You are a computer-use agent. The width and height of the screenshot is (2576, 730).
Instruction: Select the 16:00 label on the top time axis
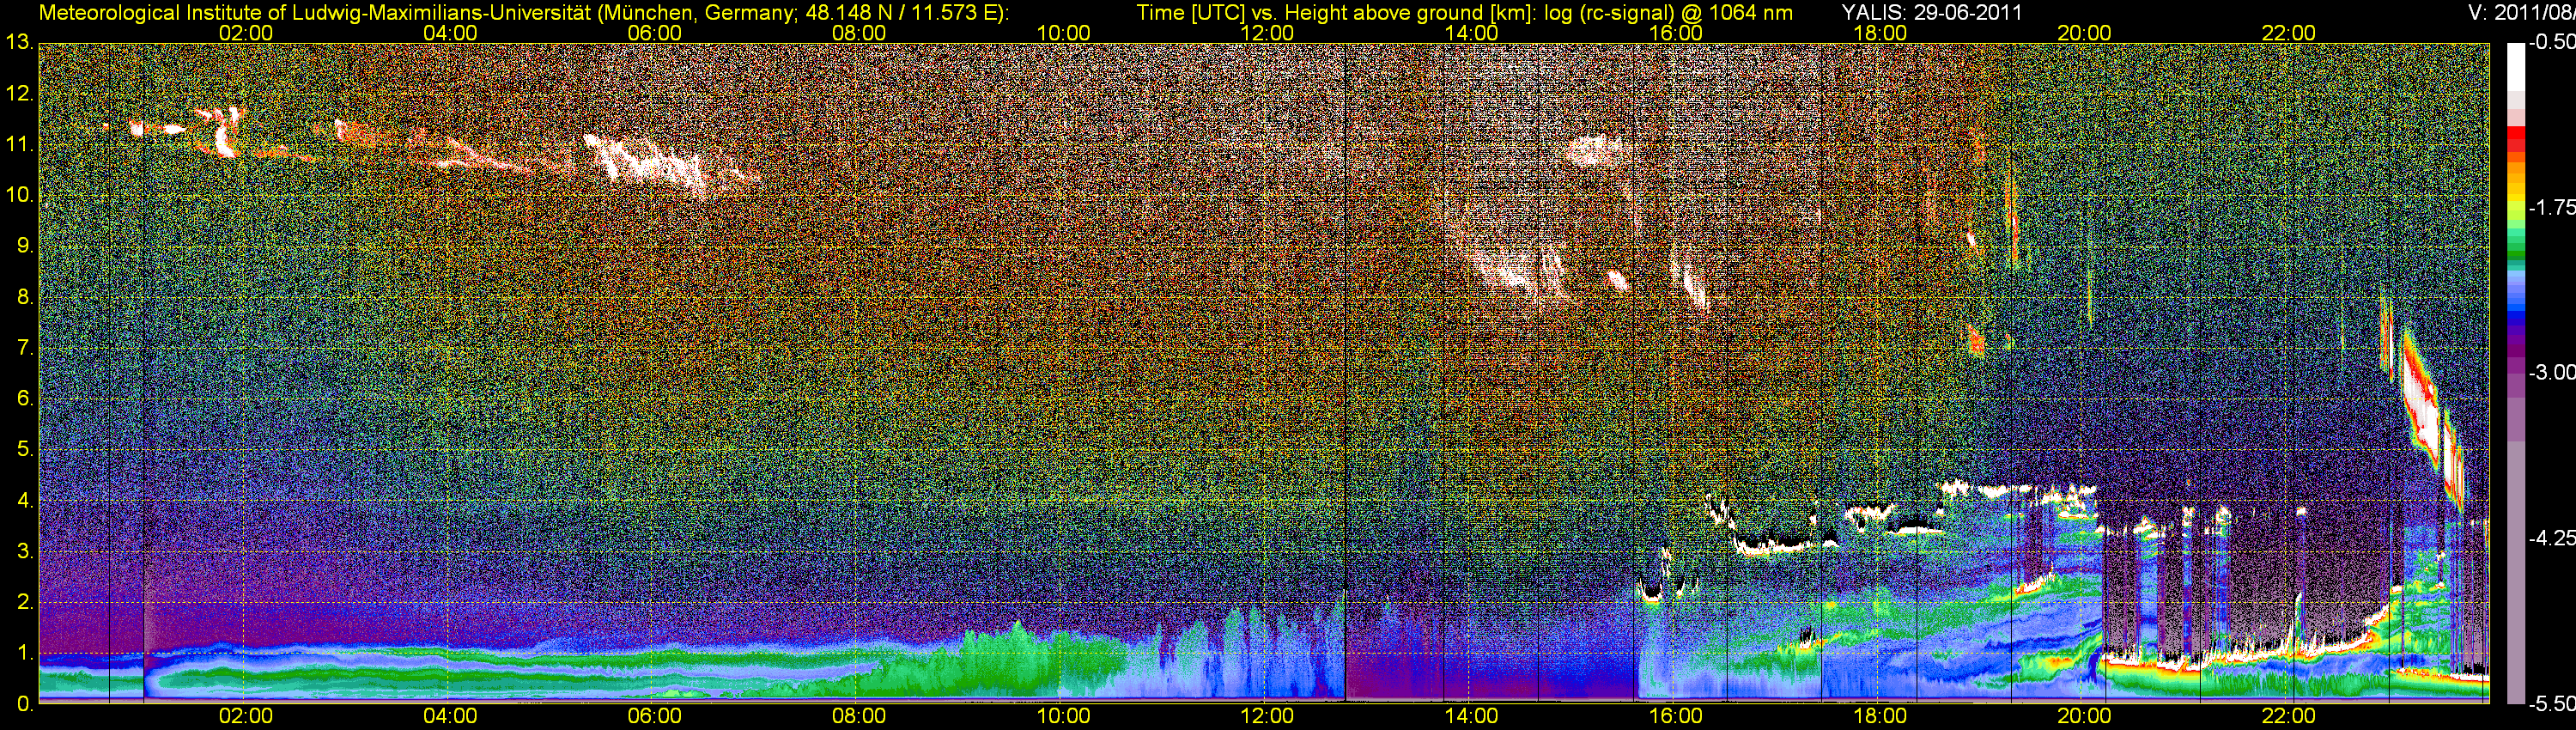pos(1676,33)
